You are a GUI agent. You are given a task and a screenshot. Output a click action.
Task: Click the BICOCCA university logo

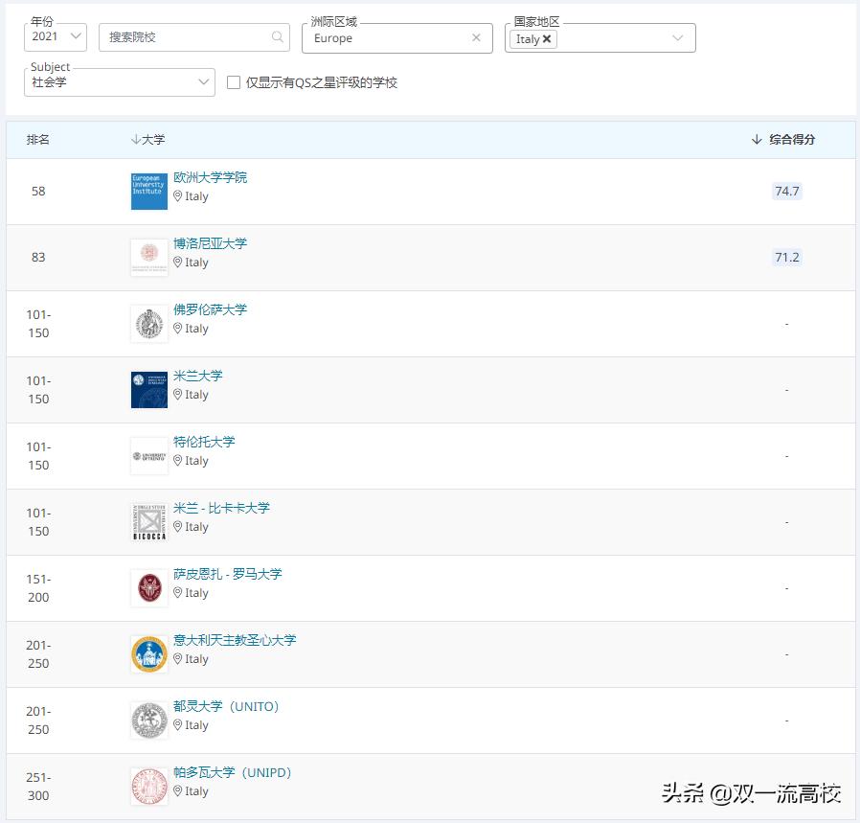148,521
